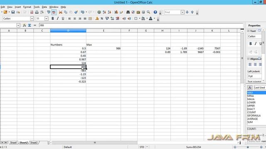Open the font name dropdown Calibri
266x149 pixels.
(32, 19)
